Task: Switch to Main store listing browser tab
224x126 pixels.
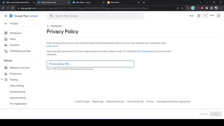Action: (18, 2)
